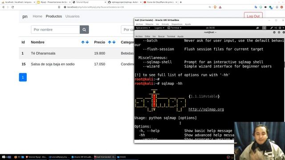Click the browser address bar URL
This screenshot has height=160, width=285.
96,7
